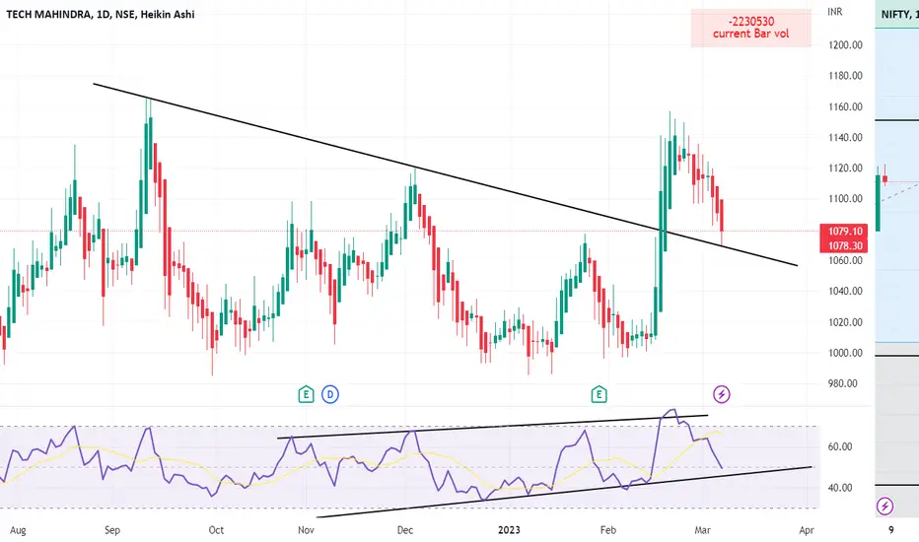Viewport: 919px width, 542px height.
Task: Click the 60.00 RSI axis label
Action: 840,446
